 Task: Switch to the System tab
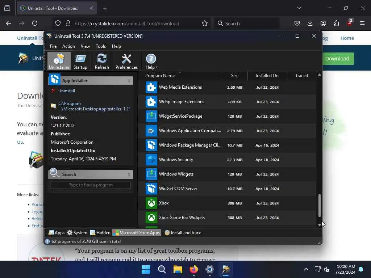77,233
